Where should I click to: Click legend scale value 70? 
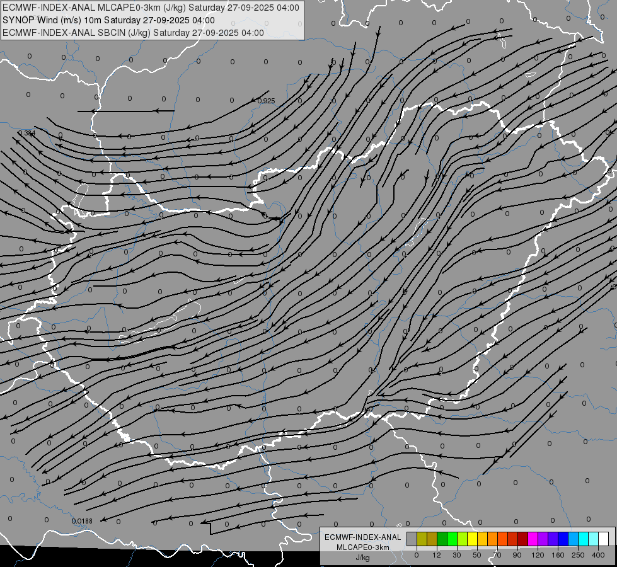point(497,555)
